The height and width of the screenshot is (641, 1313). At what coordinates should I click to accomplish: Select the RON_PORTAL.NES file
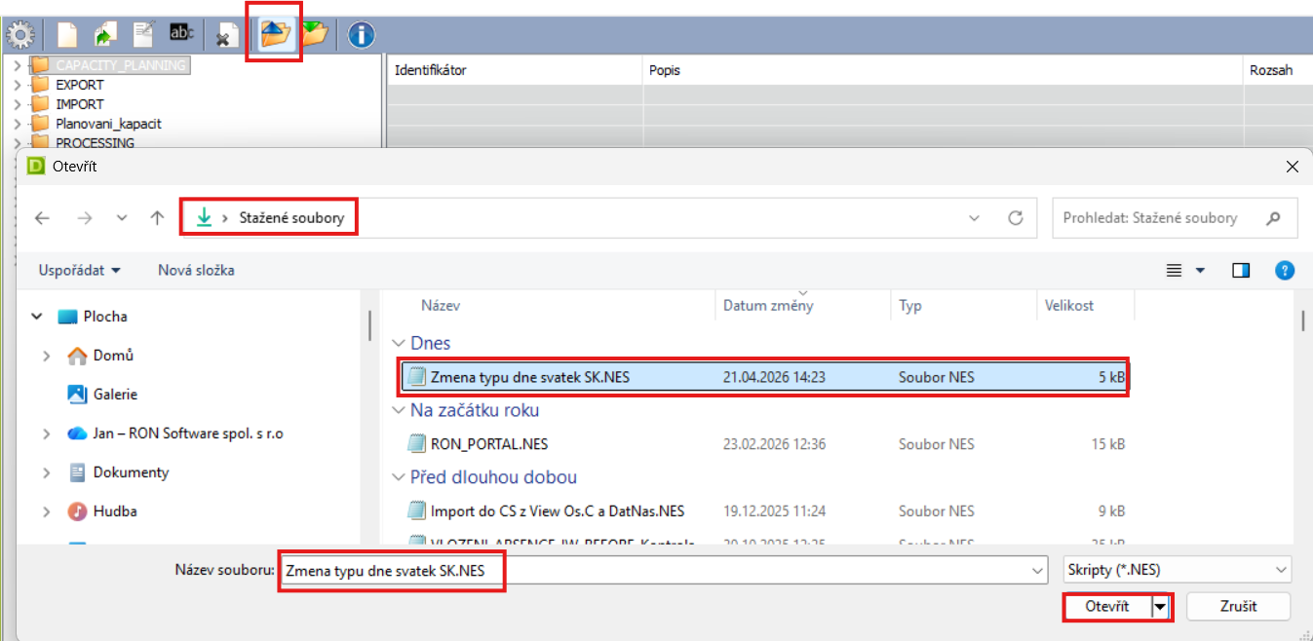tap(488, 444)
